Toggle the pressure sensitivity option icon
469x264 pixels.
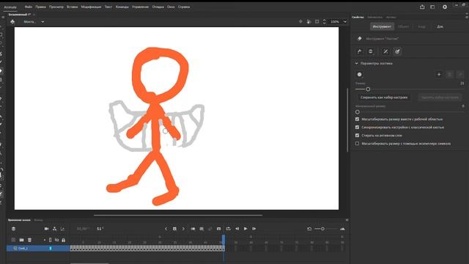coord(385,51)
